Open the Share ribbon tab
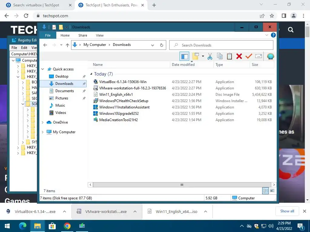 83,35
